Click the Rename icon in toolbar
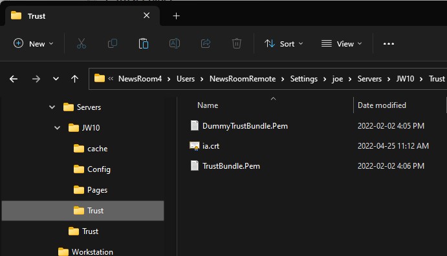This screenshot has height=256, width=447. 175,43
